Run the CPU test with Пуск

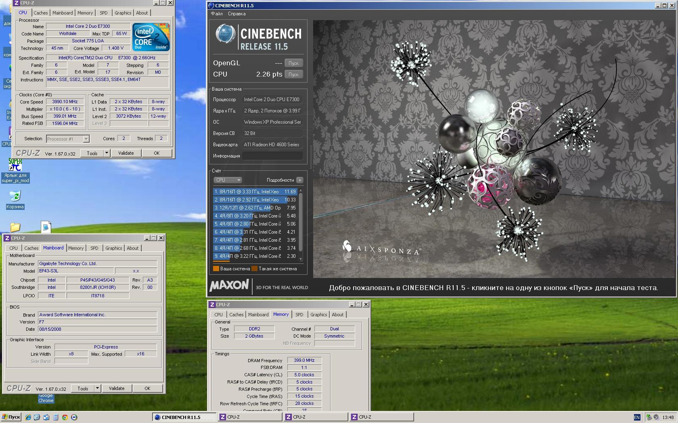click(x=293, y=75)
